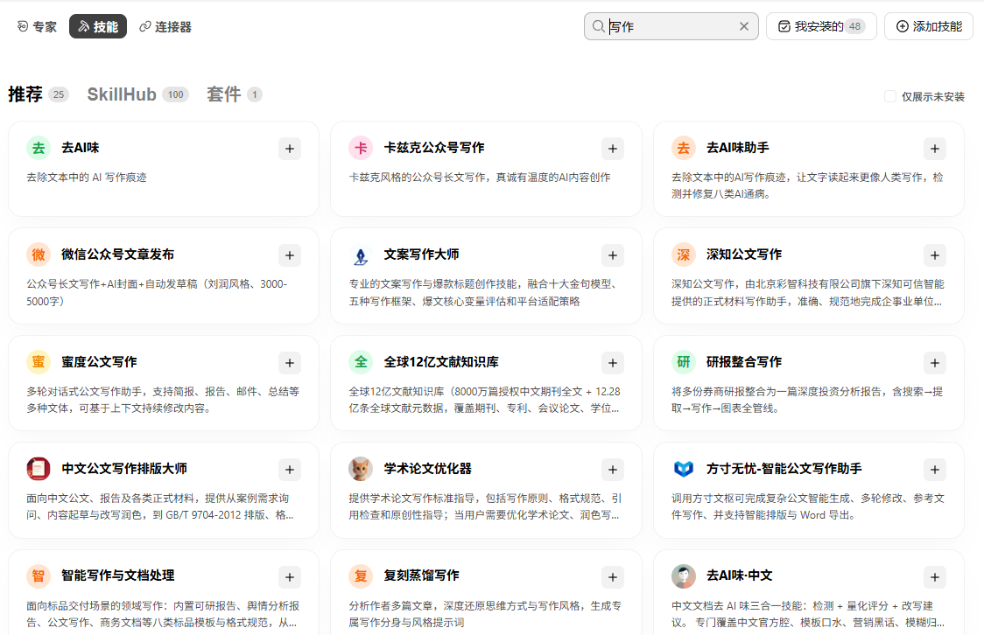
Task: Add 去AI味-中文 using the plus icon
Action: (x=934, y=577)
